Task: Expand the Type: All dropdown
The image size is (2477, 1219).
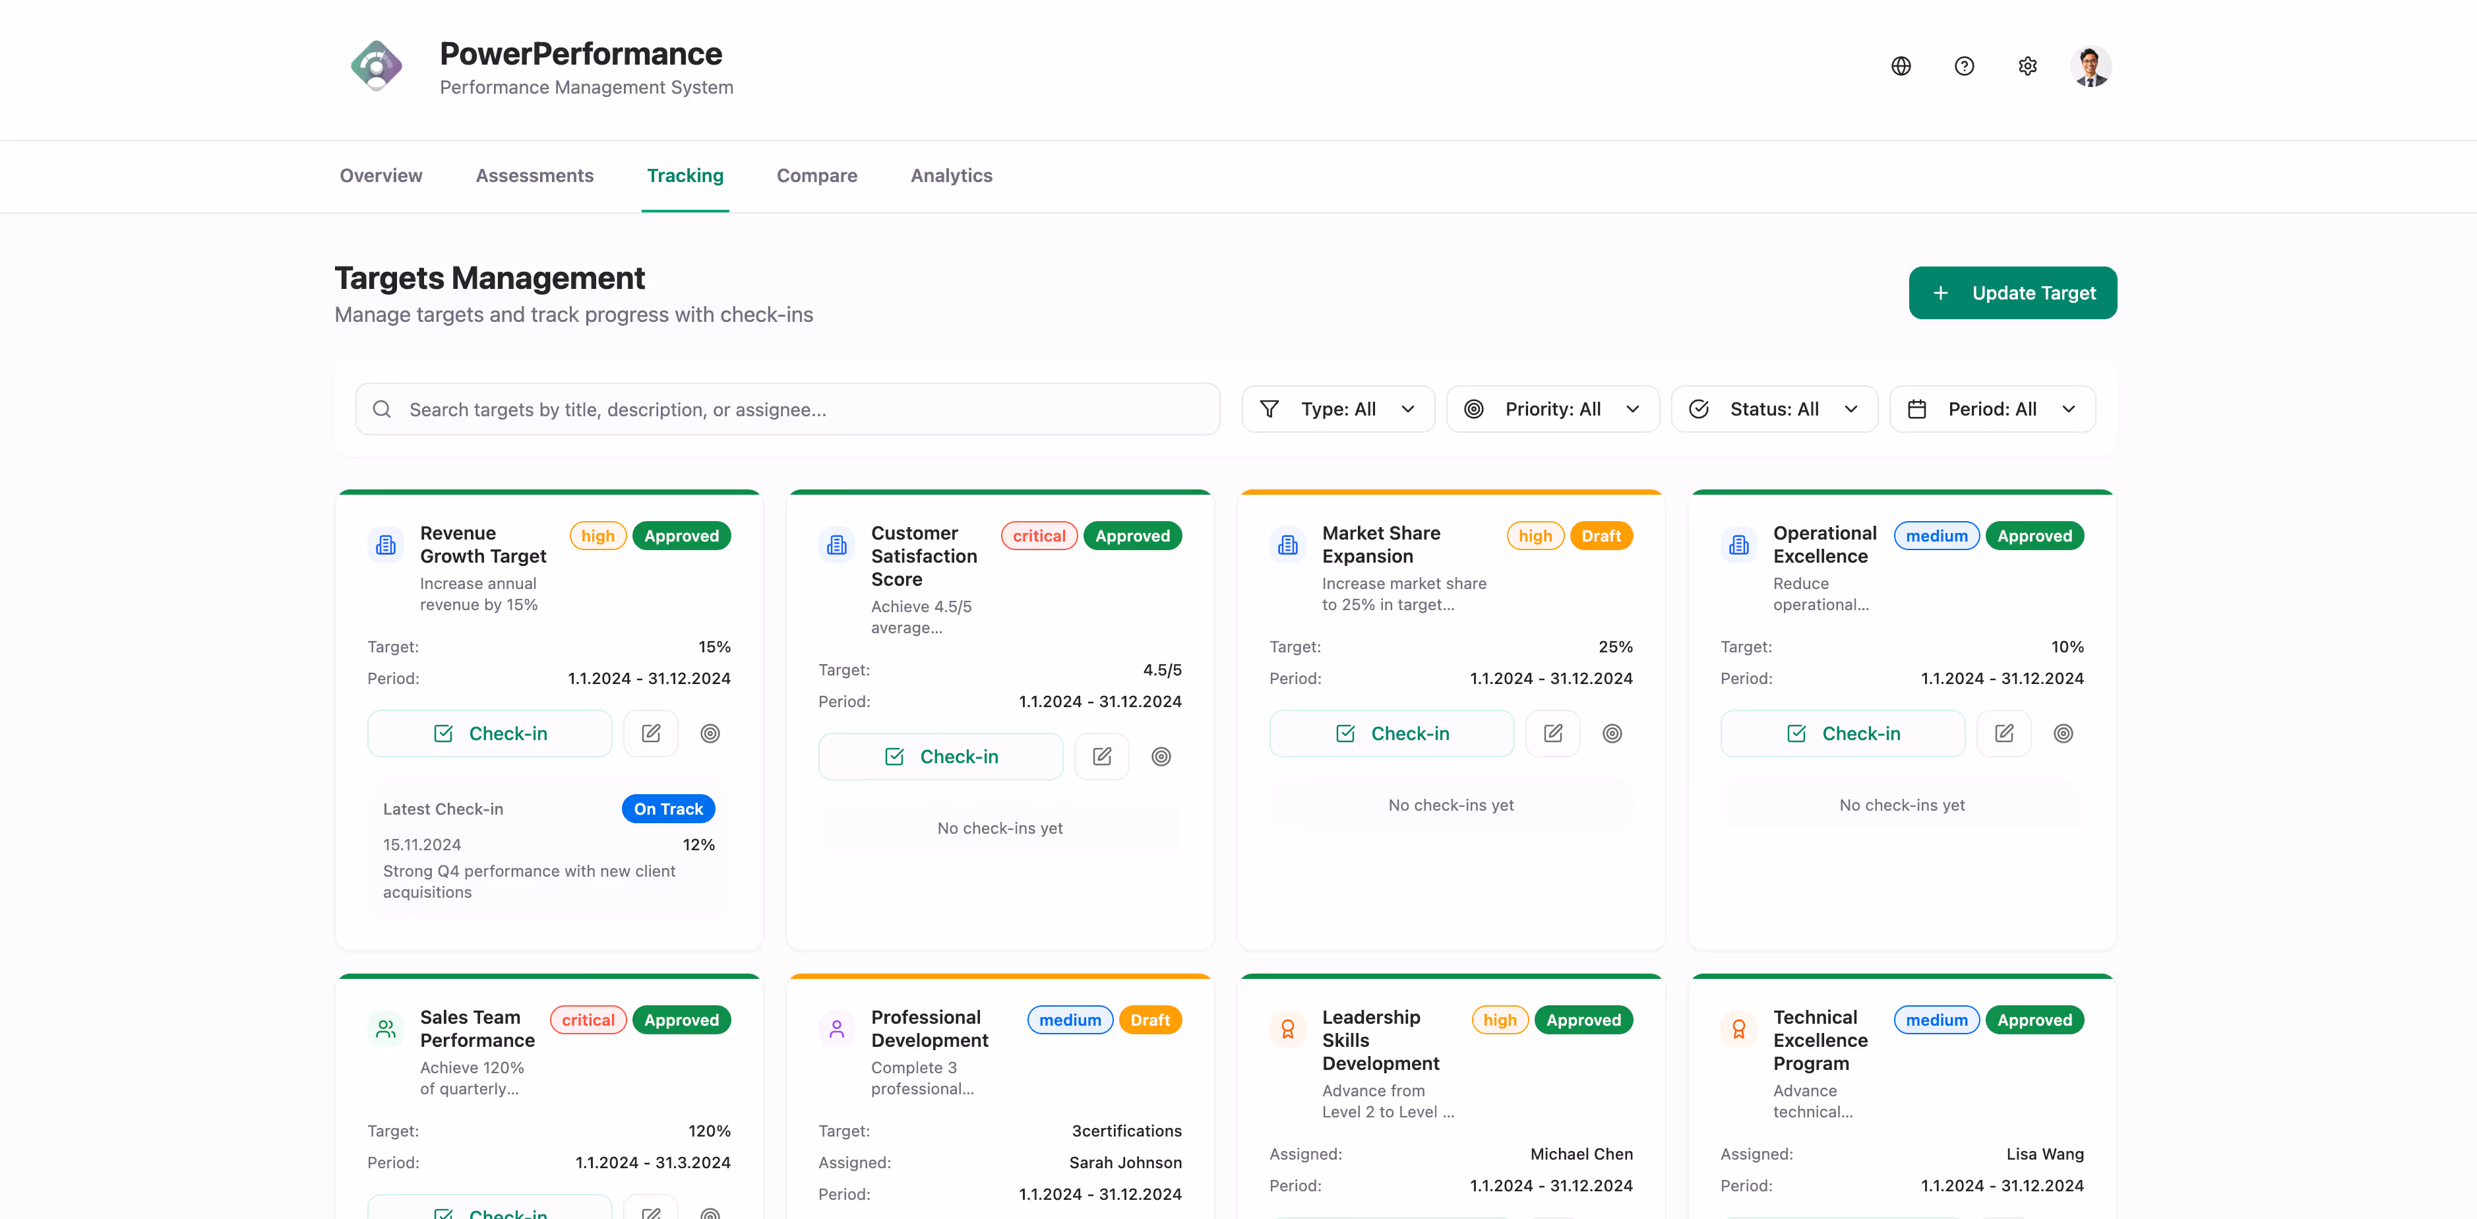Action: click(x=1337, y=409)
